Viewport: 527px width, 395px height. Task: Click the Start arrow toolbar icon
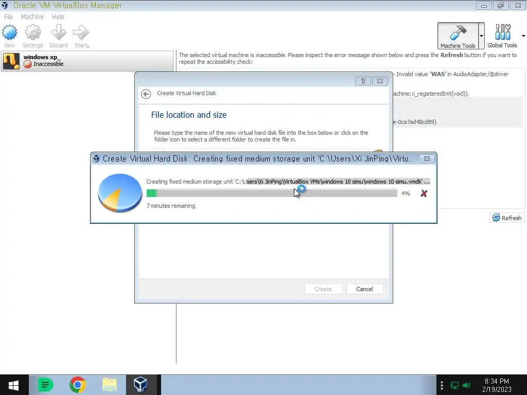pyautogui.click(x=81, y=32)
